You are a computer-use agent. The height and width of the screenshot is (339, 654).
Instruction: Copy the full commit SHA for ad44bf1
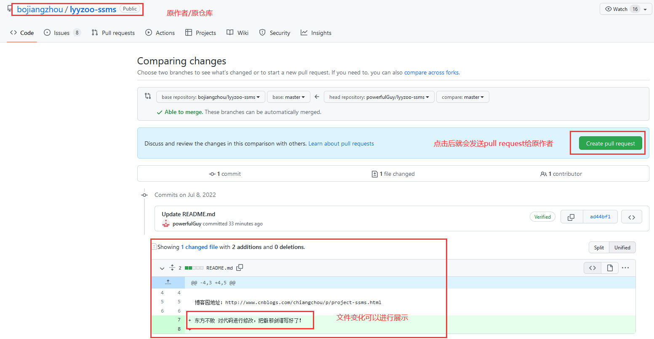[x=571, y=217]
